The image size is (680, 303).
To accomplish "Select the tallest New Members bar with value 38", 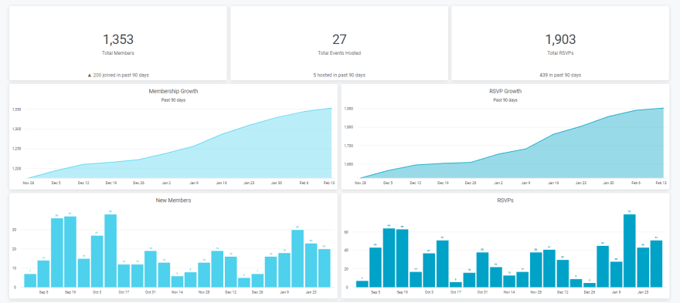I will click(110, 251).
